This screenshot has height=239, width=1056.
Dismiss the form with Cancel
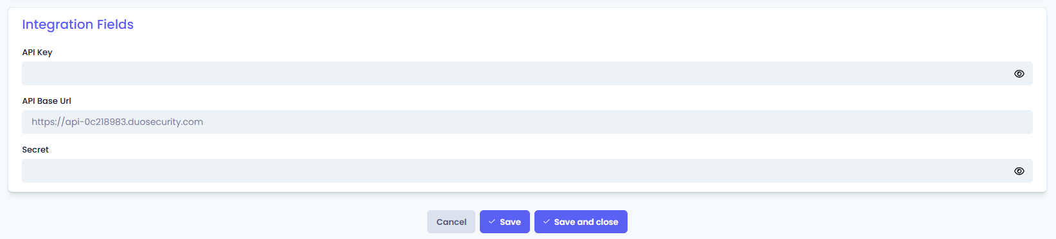451,222
